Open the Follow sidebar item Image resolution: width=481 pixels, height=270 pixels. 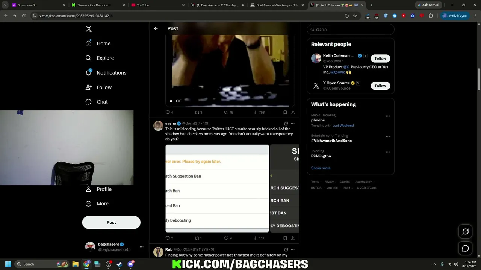point(99,87)
